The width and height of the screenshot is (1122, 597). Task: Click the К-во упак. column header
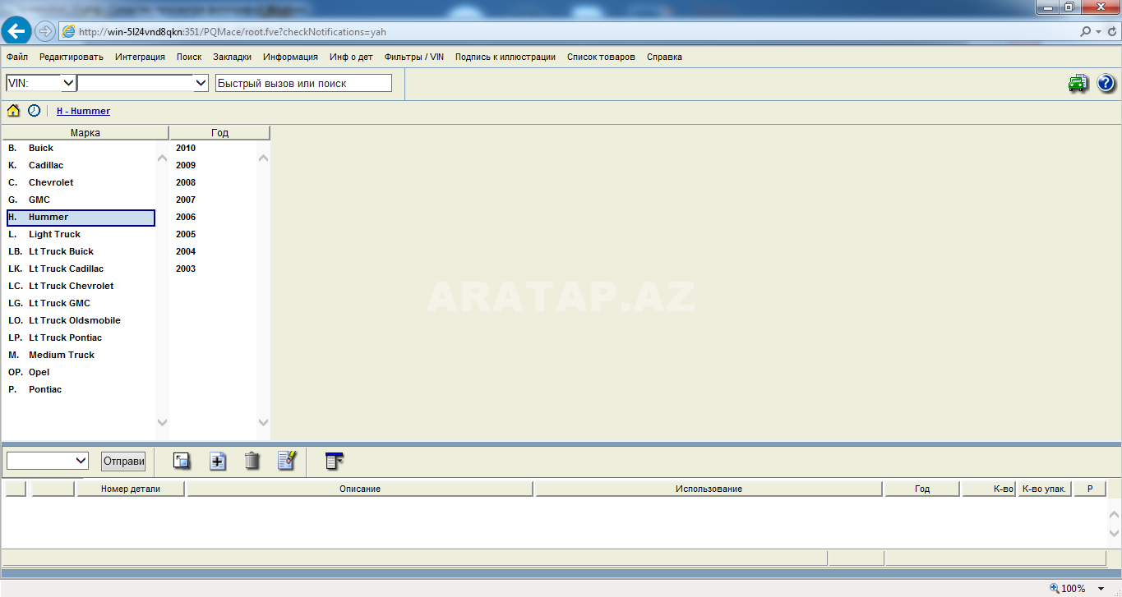click(1044, 489)
